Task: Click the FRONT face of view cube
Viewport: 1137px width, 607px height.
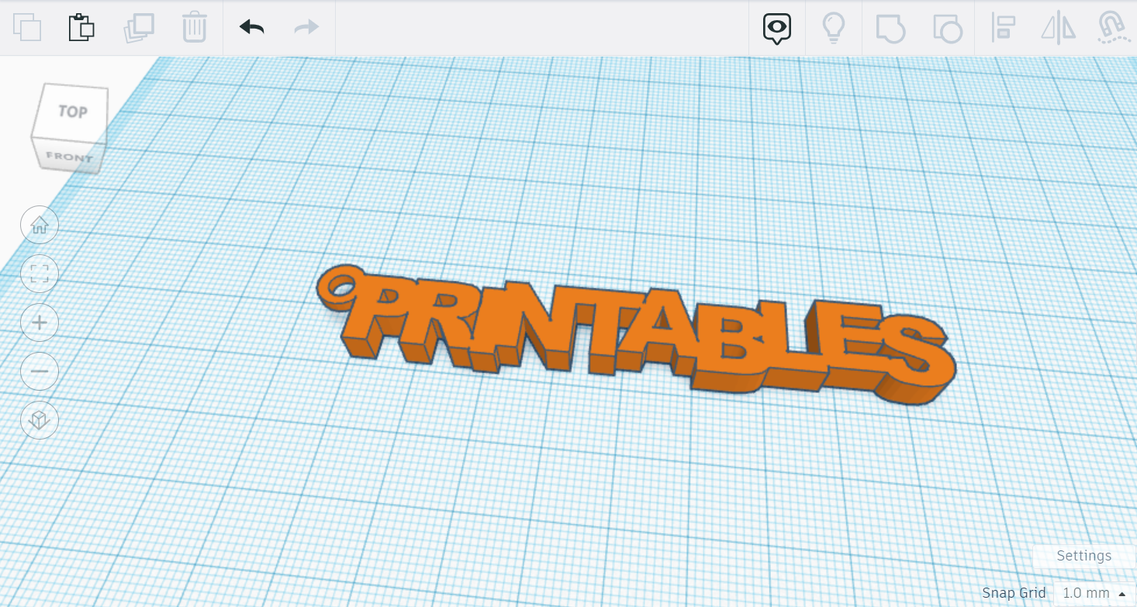Action: [x=69, y=157]
